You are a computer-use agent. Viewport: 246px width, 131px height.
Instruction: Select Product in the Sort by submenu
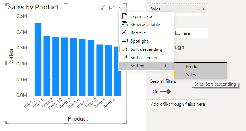201,67
